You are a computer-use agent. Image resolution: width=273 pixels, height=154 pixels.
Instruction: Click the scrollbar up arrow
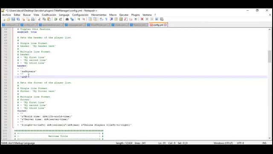(x=270, y=30)
